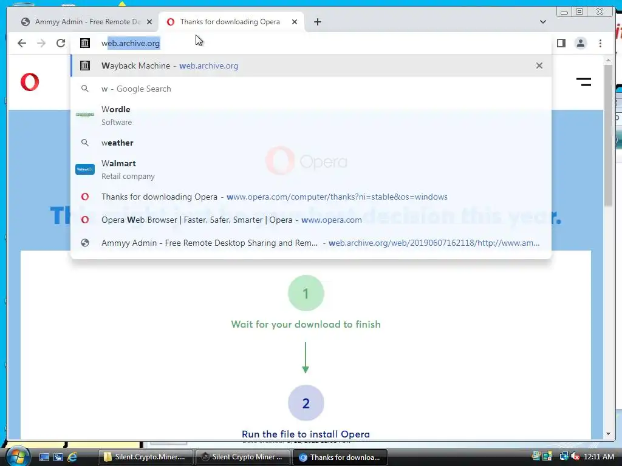Viewport: 622px width, 466px height.
Task: Close the Ammyy Admin tab
Action: (149, 22)
